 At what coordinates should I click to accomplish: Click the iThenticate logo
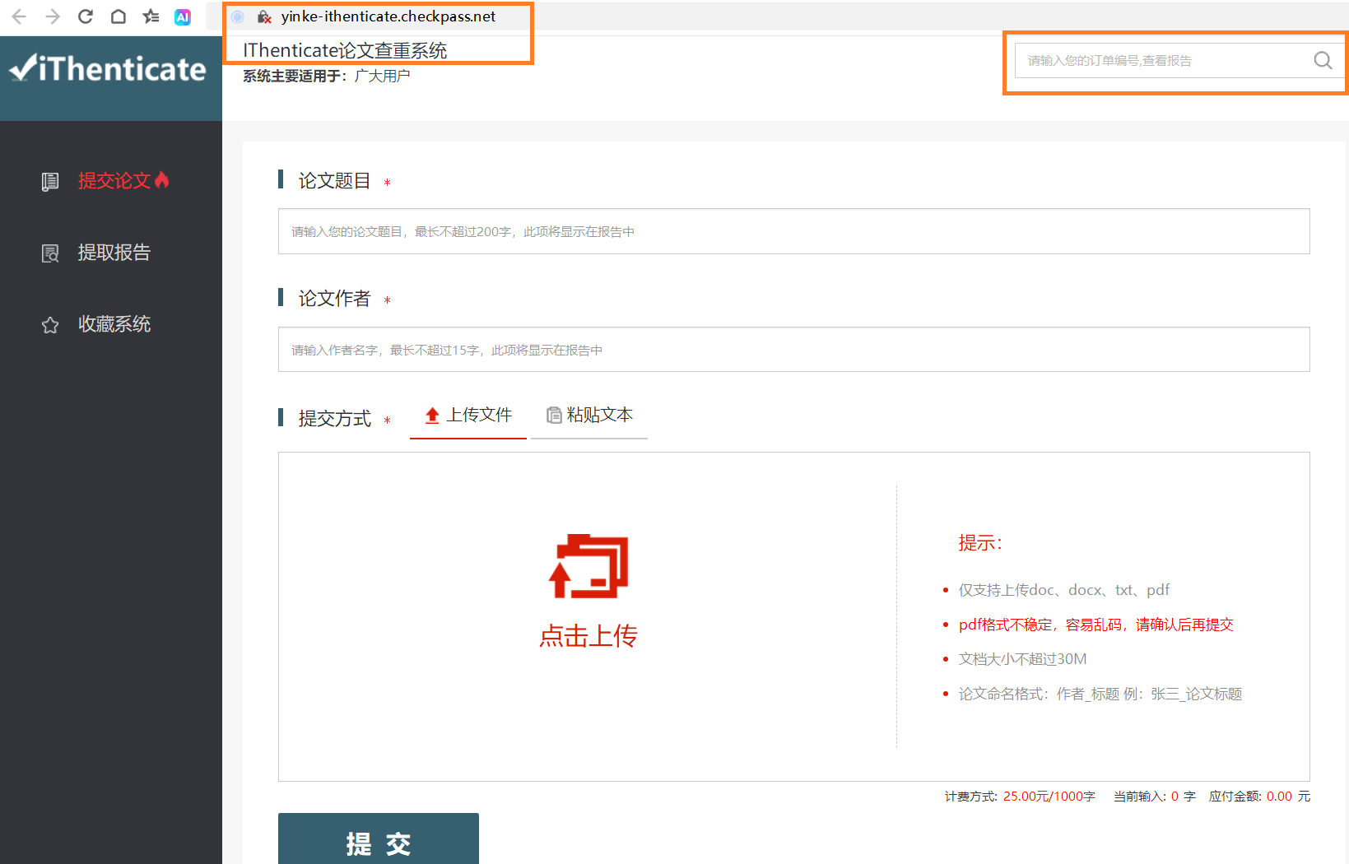point(108,69)
